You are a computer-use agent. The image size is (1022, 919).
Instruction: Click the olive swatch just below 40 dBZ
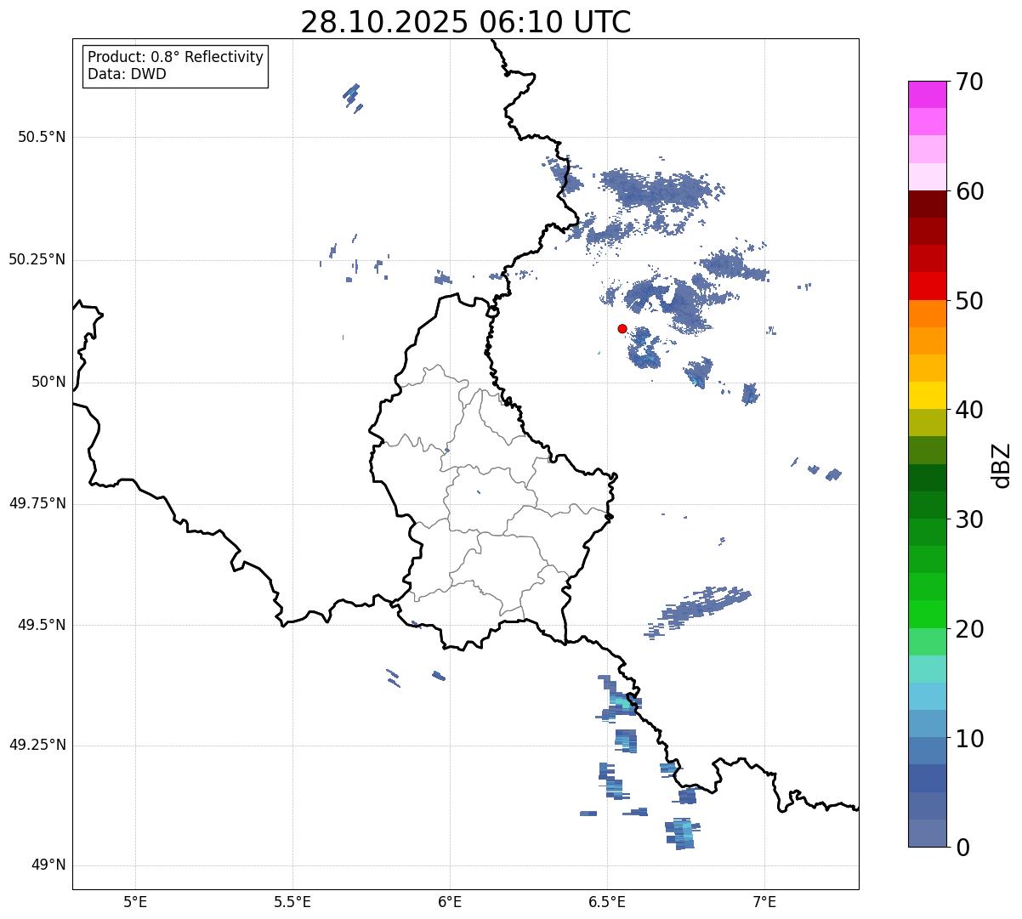point(928,423)
